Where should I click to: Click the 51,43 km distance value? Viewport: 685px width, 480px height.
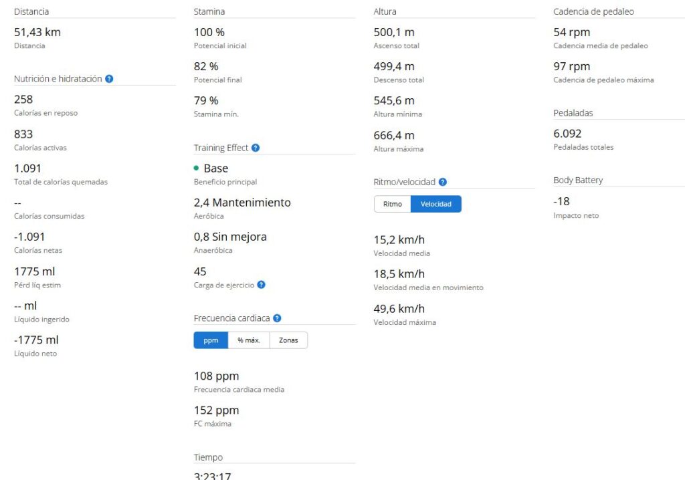point(37,32)
